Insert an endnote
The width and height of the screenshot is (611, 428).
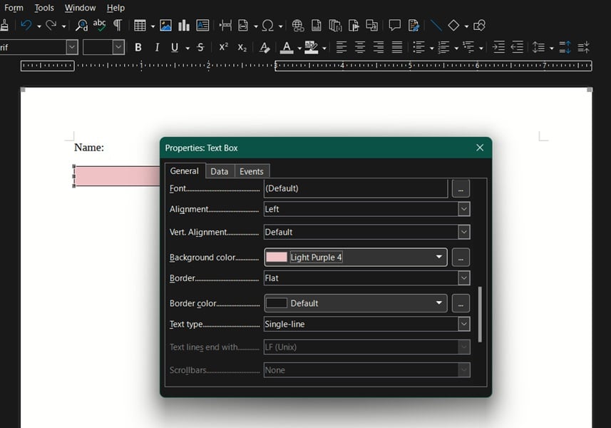(335, 26)
